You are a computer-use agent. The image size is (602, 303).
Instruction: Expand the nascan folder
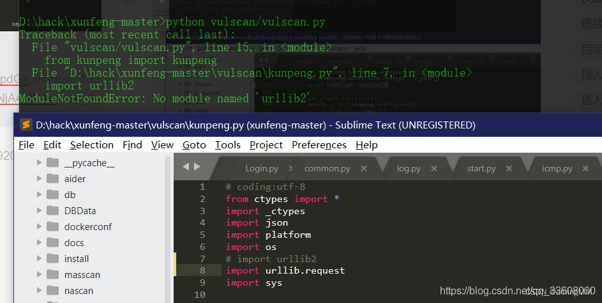(x=39, y=290)
